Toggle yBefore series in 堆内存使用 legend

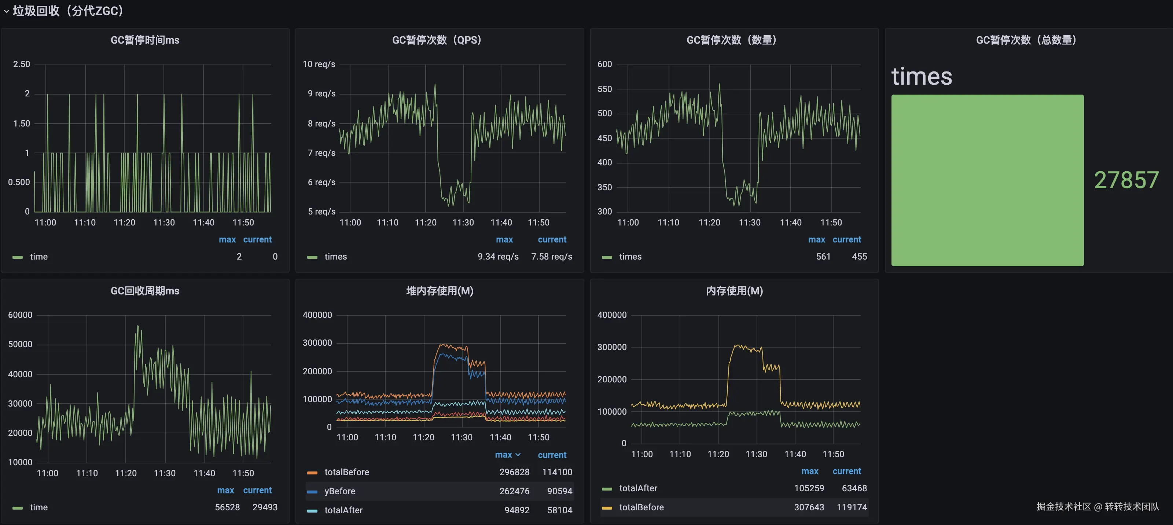[340, 491]
